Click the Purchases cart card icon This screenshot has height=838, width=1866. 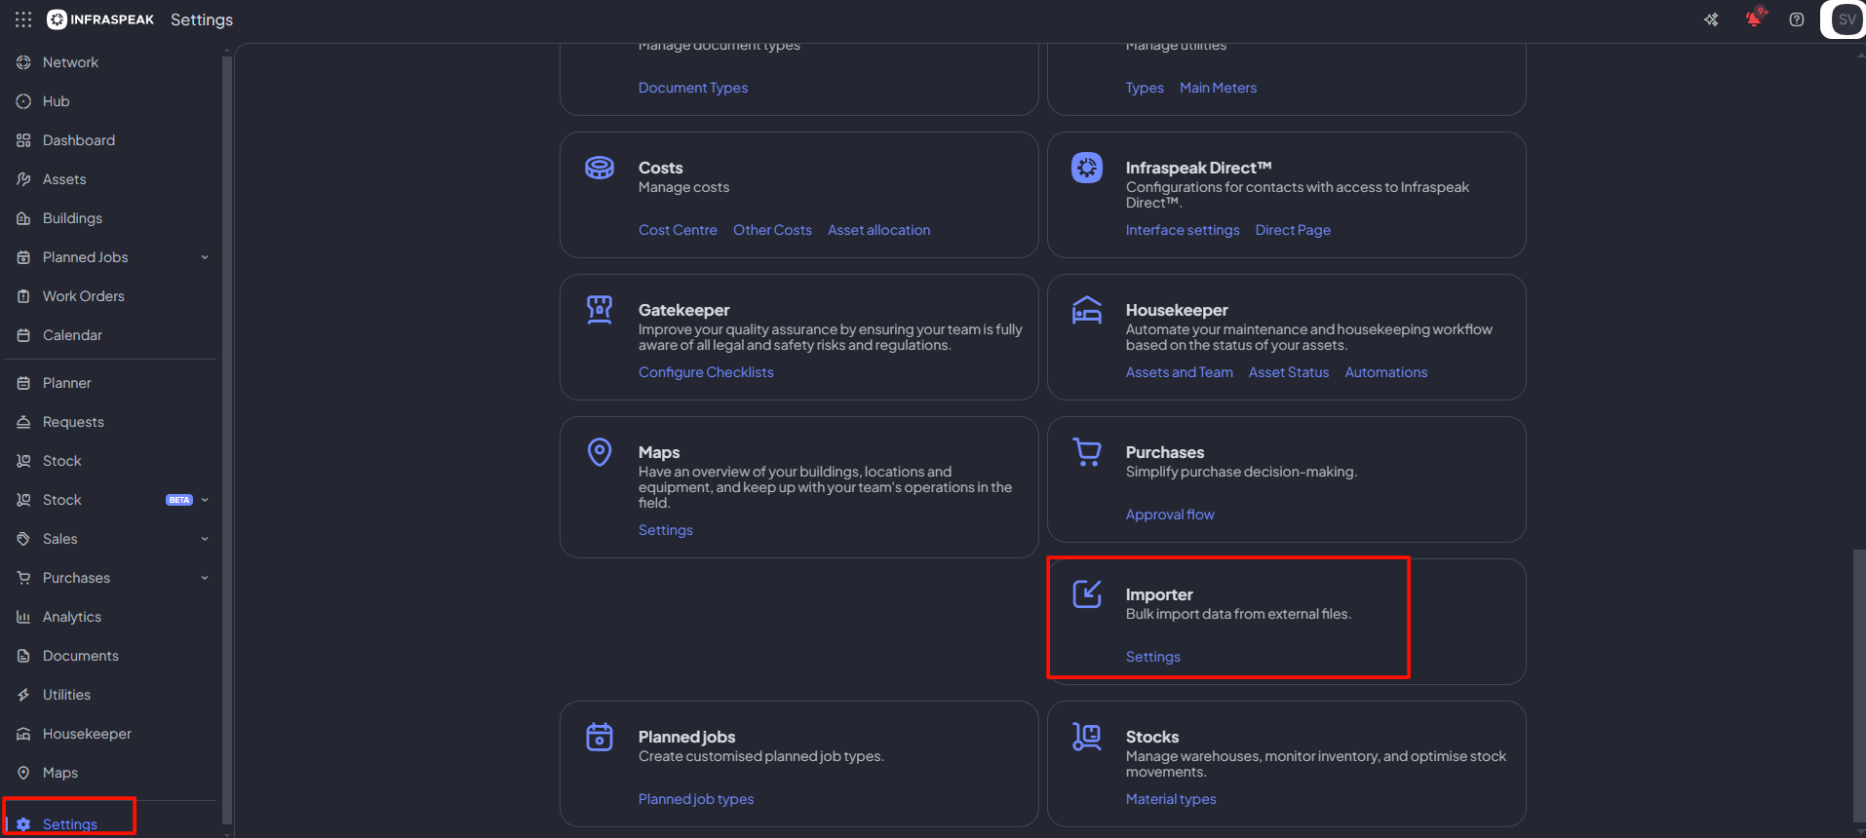(1087, 452)
